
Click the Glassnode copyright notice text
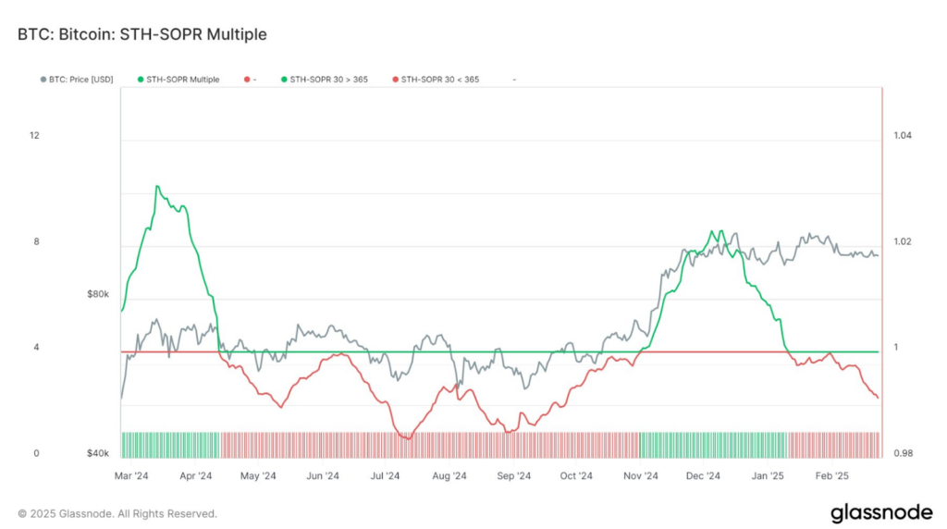click(117, 513)
